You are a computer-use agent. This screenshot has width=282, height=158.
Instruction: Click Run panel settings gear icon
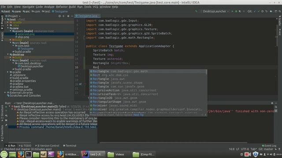pos(272,103)
